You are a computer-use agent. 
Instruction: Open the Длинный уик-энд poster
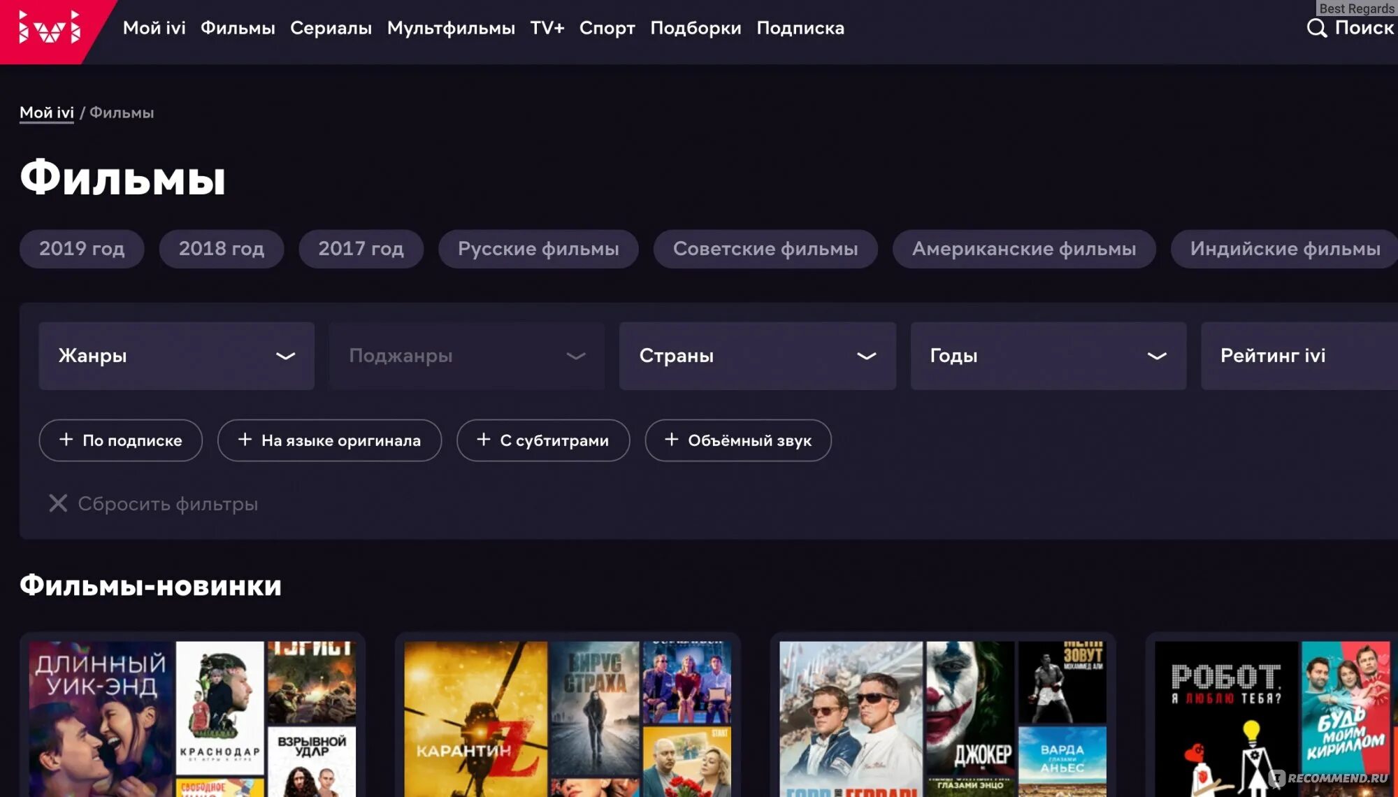pos(101,719)
